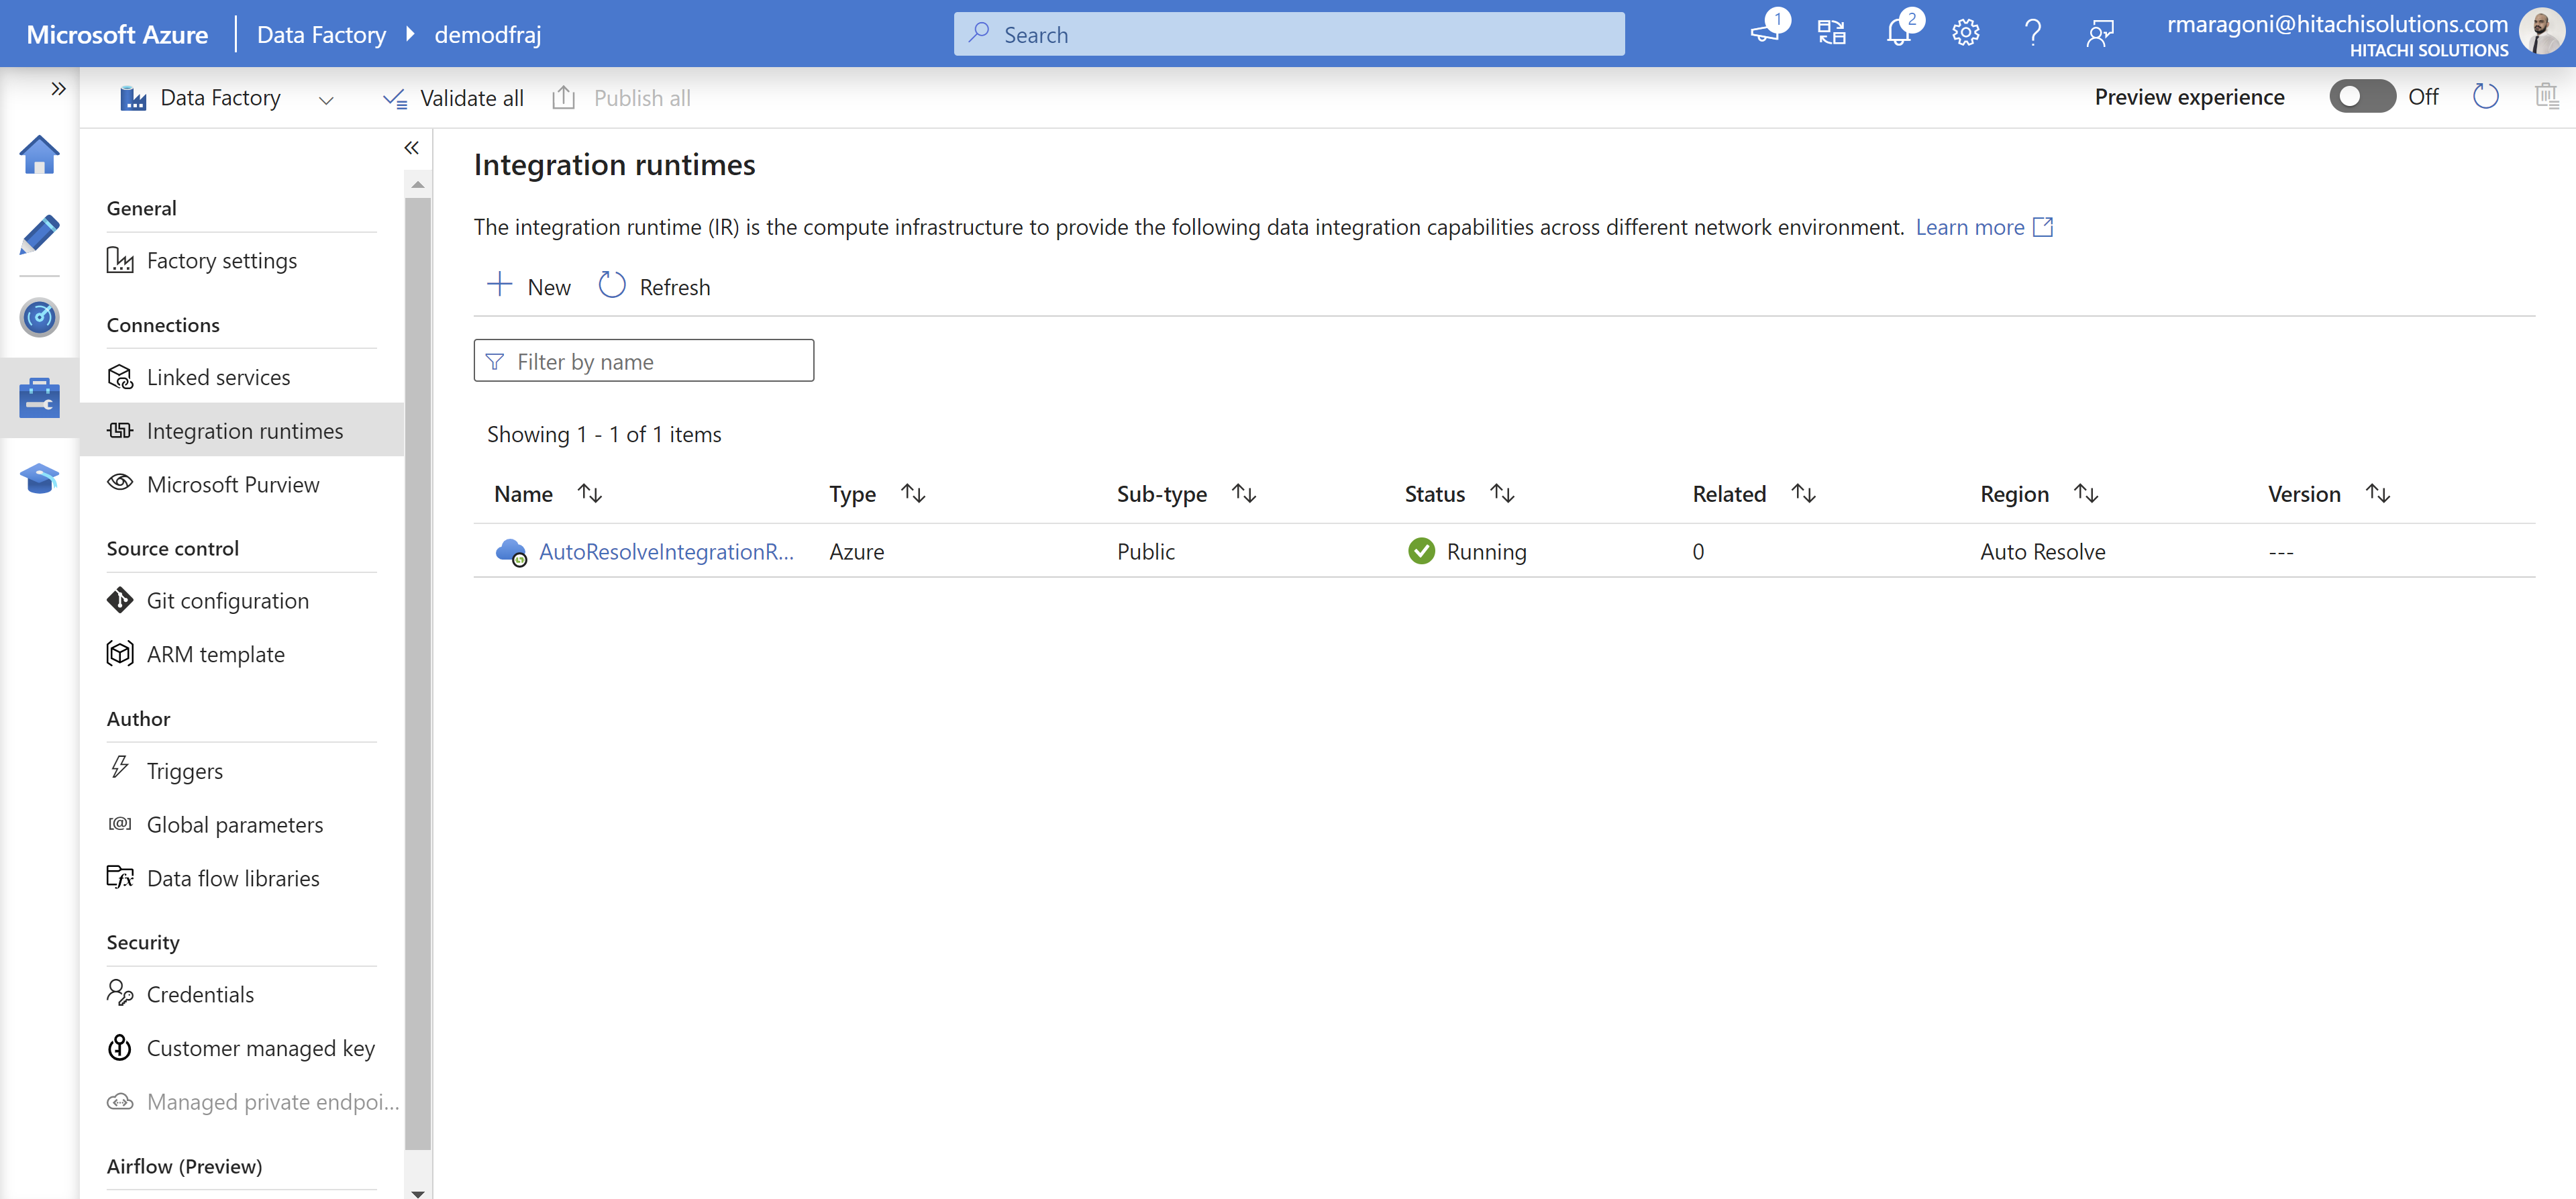2576x1199 pixels.
Task: Open the Learn more link
Action: tap(1983, 227)
